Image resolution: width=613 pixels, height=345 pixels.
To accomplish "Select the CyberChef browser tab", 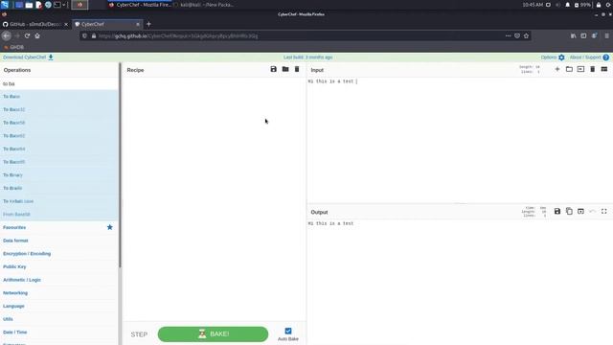I will [107, 24].
